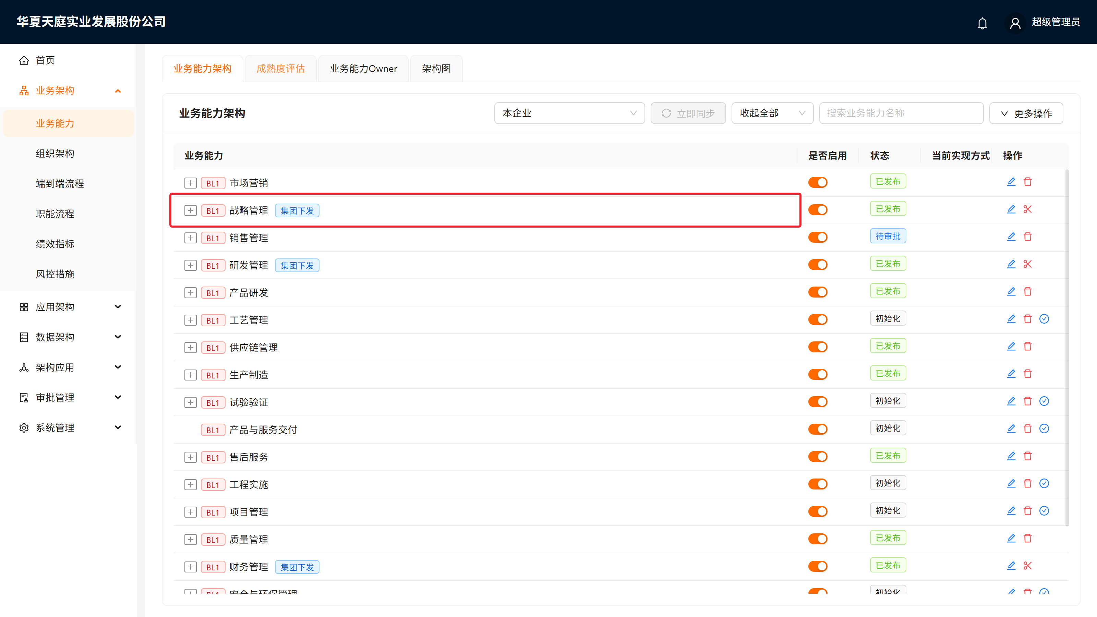1097x617 pixels.
Task: Edit the 销售管理 row
Action: click(1011, 236)
